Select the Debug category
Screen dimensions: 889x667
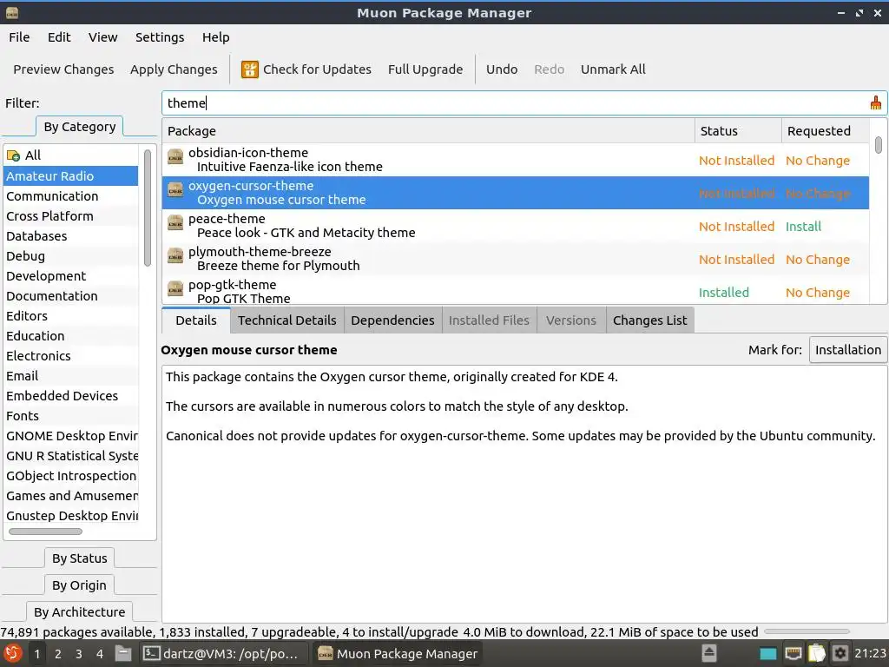click(x=70, y=256)
